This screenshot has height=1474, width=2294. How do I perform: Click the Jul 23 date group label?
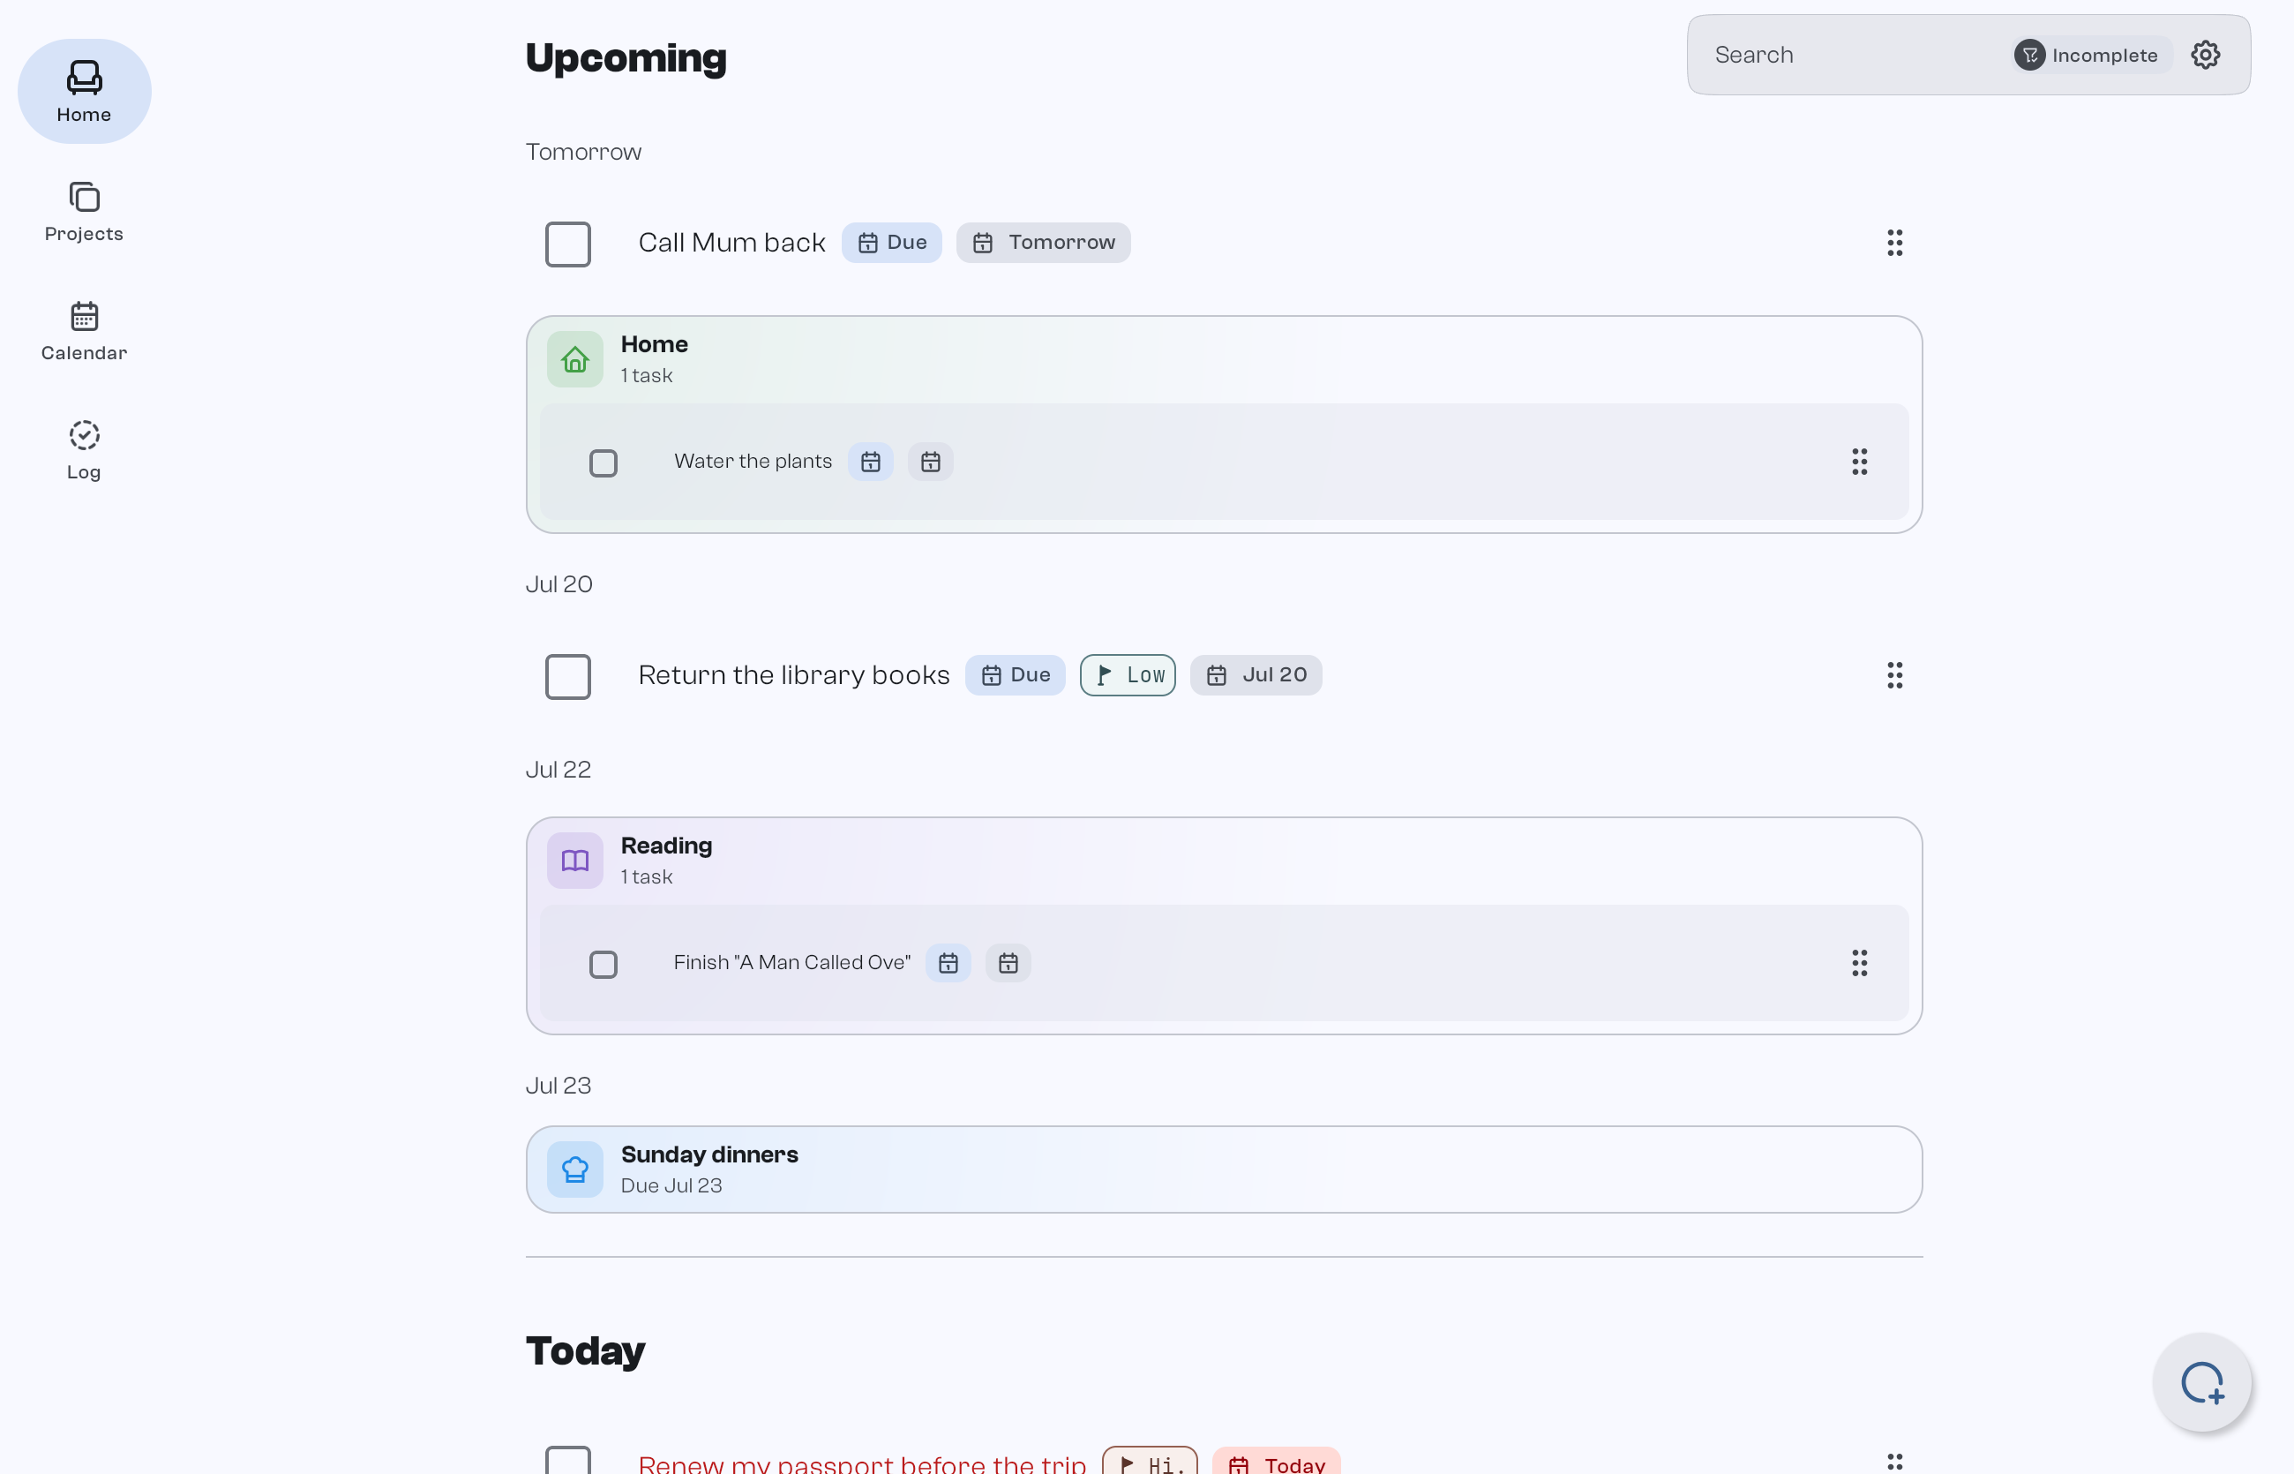559,1086
